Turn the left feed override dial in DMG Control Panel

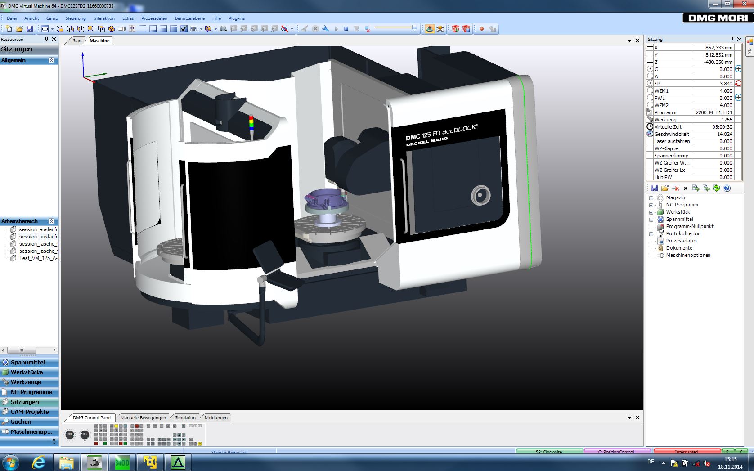coord(69,434)
